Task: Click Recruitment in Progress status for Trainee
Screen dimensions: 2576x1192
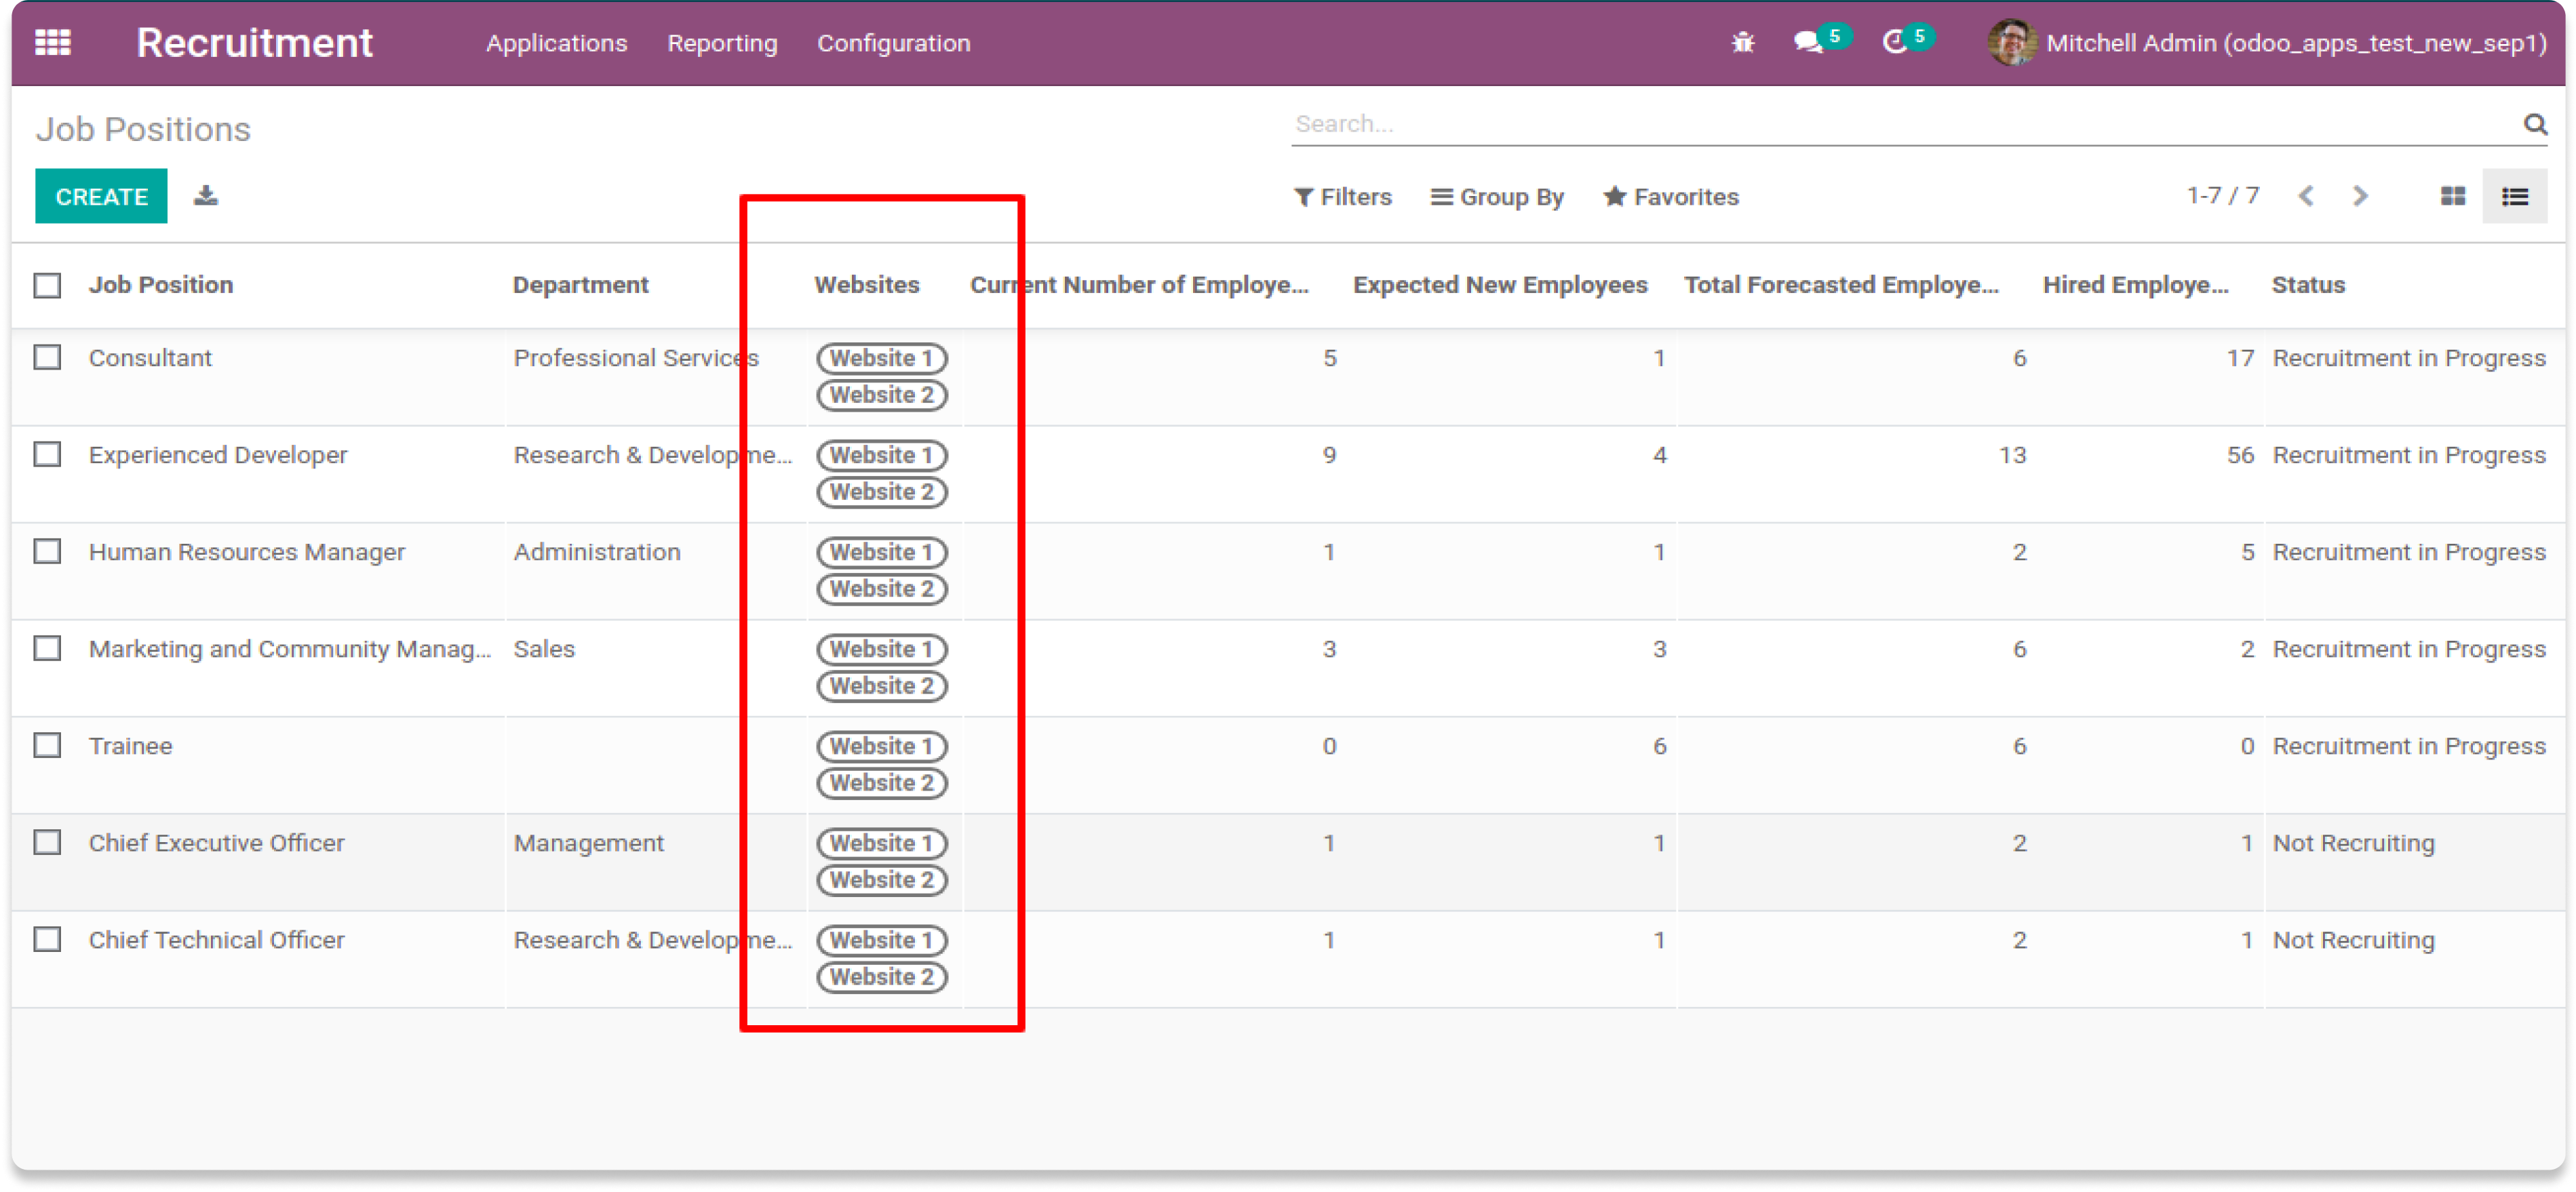Action: coord(2409,746)
